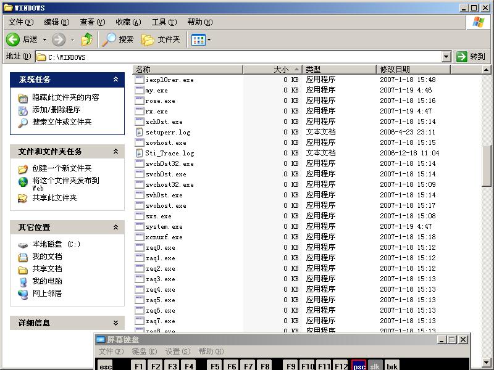The height and width of the screenshot is (370, 494).
Task: Click 共享此文件夹 link
Action: pos(54,197)
